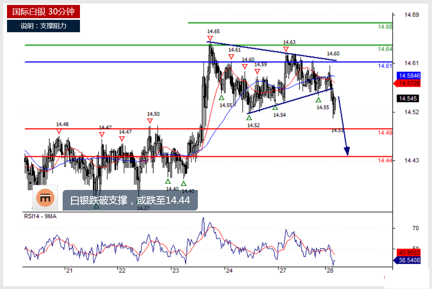Click the red 14.49 support level label
The height and width of the screenshot is (289, 432).
coord(385,133)
